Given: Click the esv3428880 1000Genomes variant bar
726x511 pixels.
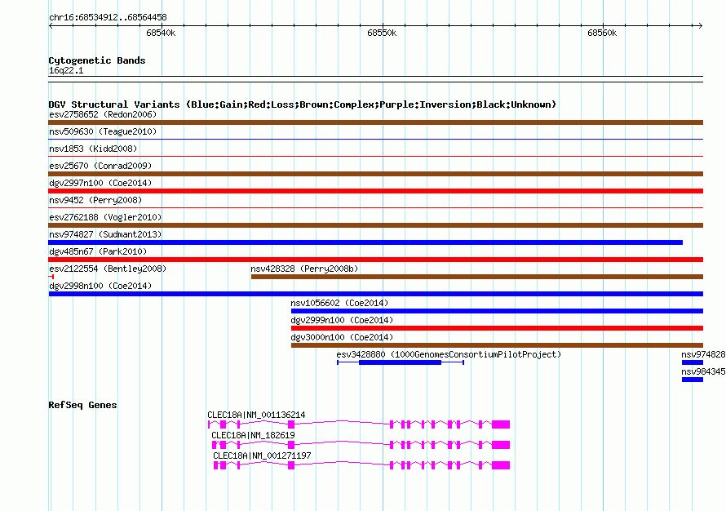Looking at the screenshot, I should point(400,362).
